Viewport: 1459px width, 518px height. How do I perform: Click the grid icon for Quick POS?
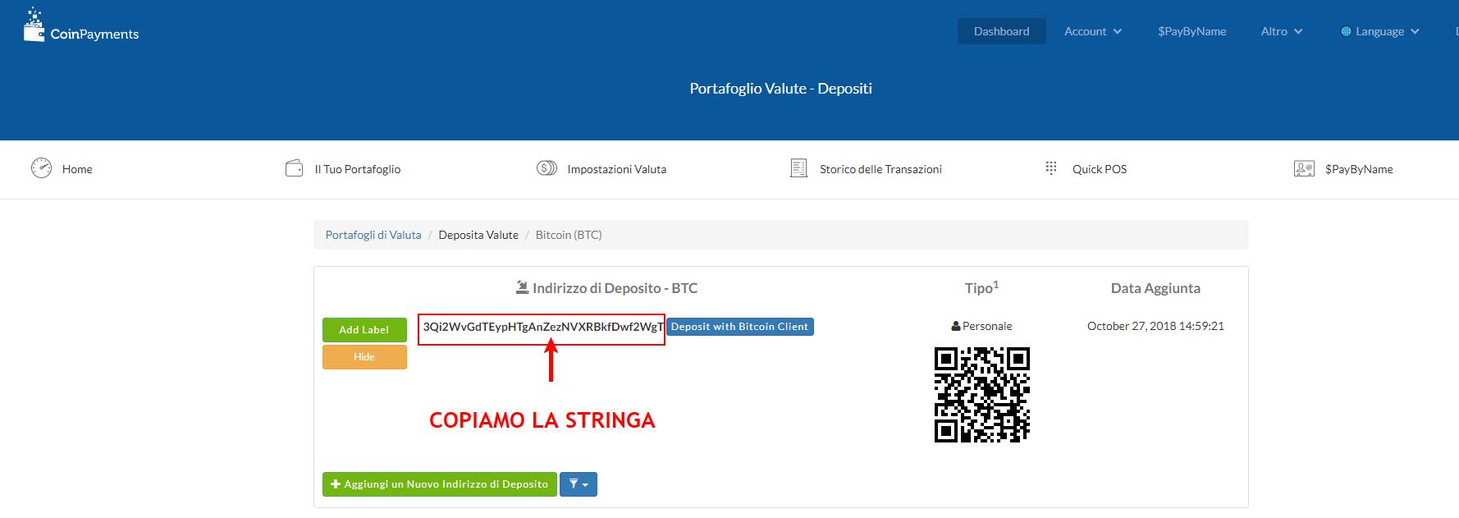point(1051,168)
